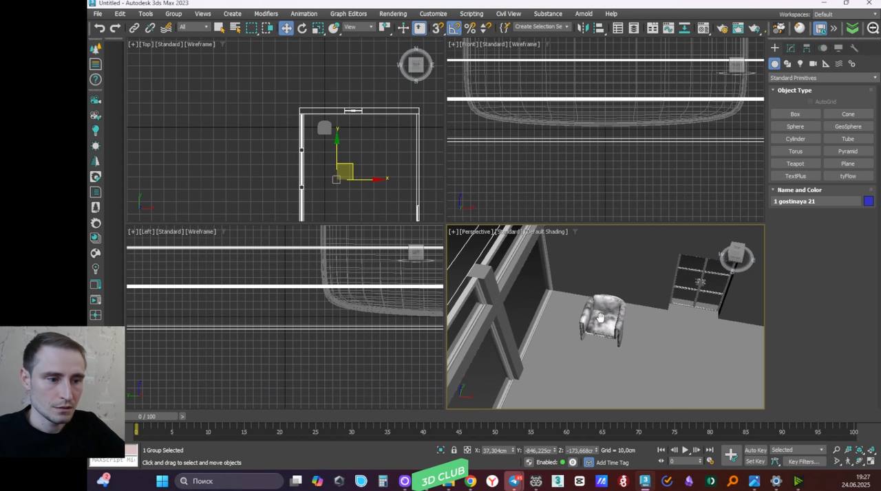Open the Modifiers menu
The image size is (881, 491).
266,14
